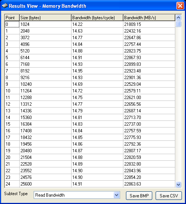Select the cell showing 22713.70
Screen dimensions: 186x204
pos(149,118)
